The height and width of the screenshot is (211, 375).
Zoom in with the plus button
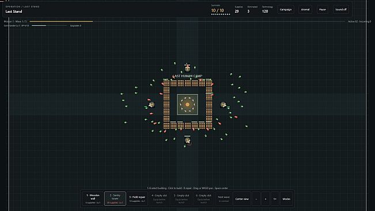tap(266, 199)
